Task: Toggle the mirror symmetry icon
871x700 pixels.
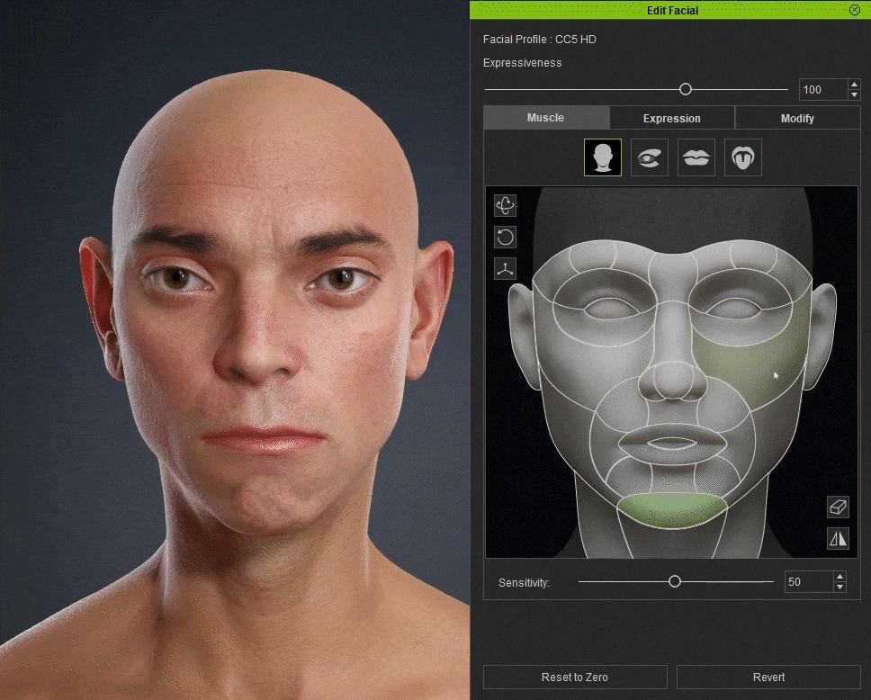Action: 838,538
